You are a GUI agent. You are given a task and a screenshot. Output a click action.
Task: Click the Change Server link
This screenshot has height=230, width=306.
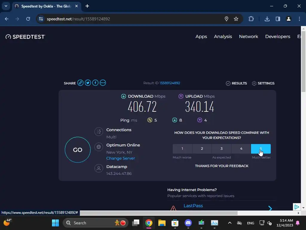121,158
